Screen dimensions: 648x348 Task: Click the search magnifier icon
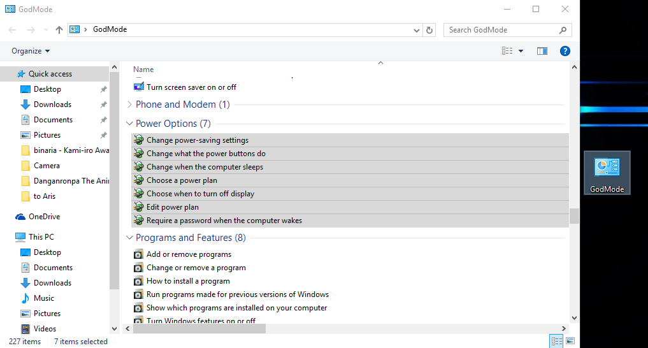[563, 30]
